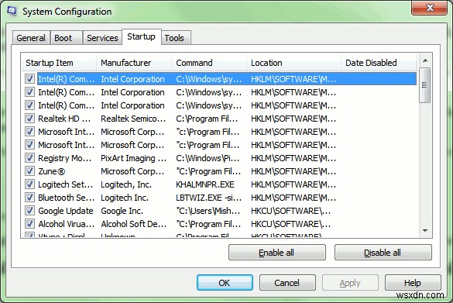Viewport: 453px width, 303px height.
Task: Switch to the General tab
Action: pos(31,38)
